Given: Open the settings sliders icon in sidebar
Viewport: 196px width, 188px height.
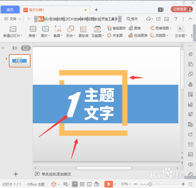Looking at the screenshot, I should pyautogui.click(x=191, y=114).
